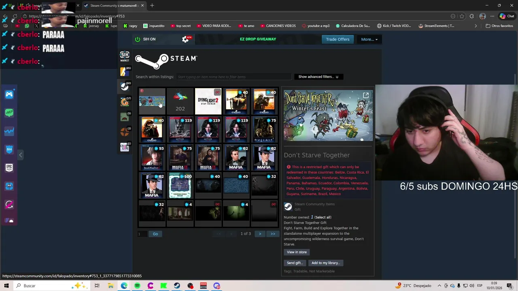518x291 pixels.
Task: Click the blue SIH sidebar app icon
Action: [9, 149]
